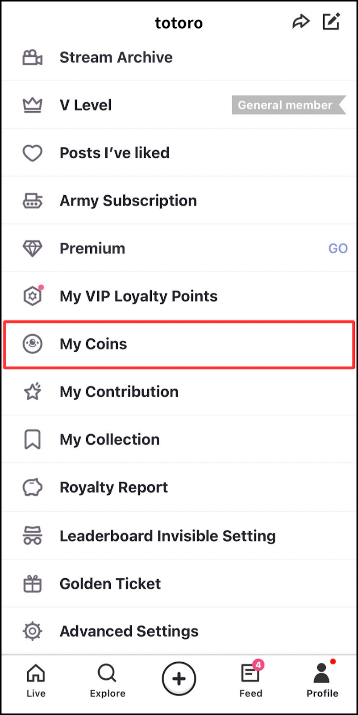358x715 pixels.
Task: Open Leaderboard Invisible Setting
Action: pos(167,536)
